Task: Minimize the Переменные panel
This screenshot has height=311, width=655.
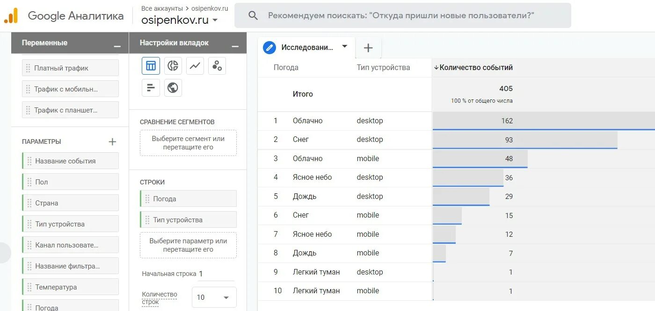Action: pyautogui.click(x=117, y=46)
